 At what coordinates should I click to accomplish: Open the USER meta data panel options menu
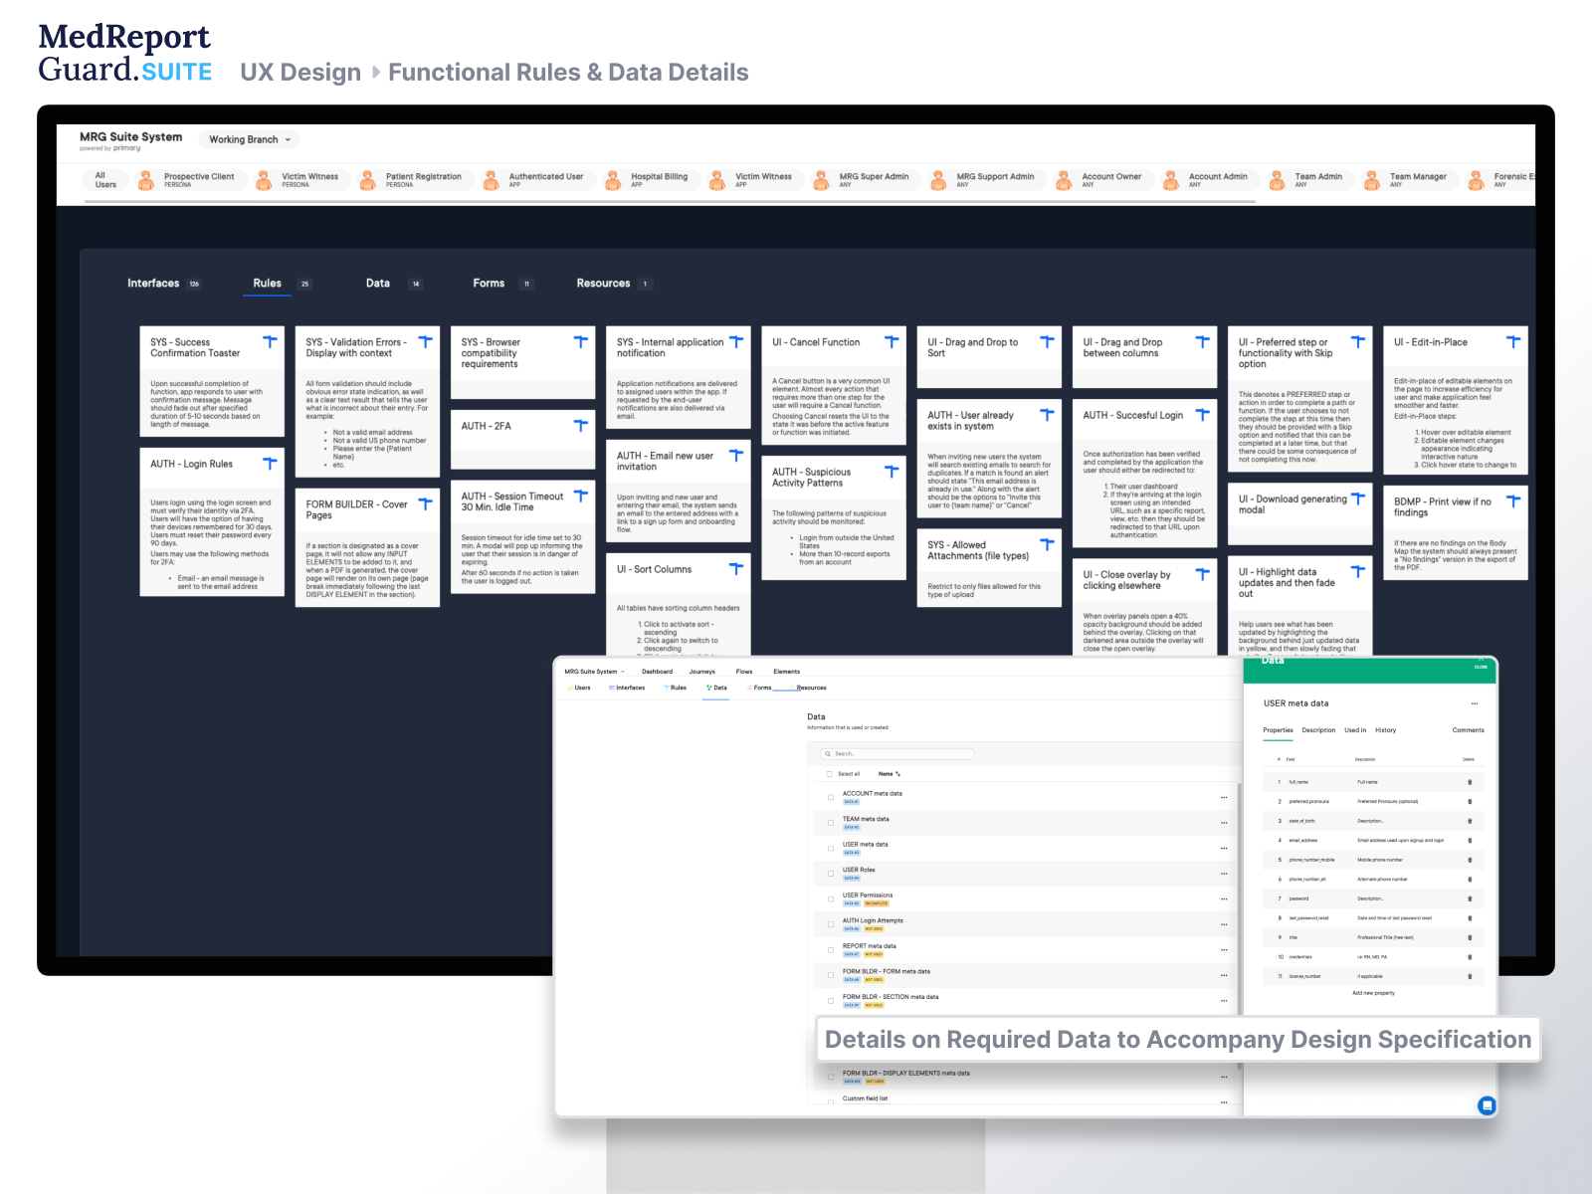pos(1475,703)
